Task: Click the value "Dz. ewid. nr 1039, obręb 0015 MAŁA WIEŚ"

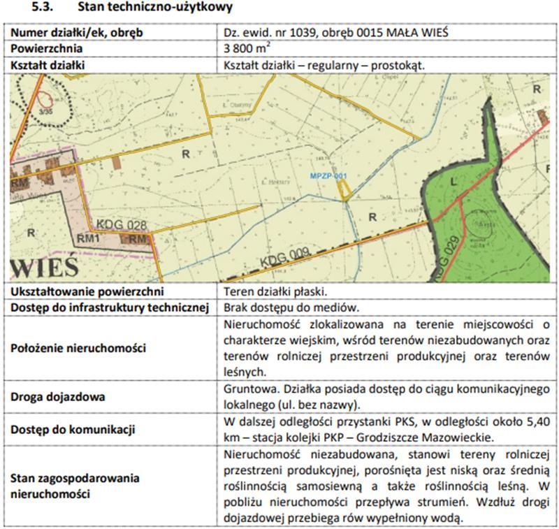Action: (336, 32)
